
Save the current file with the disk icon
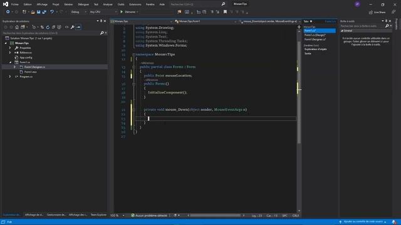point(39,12)
